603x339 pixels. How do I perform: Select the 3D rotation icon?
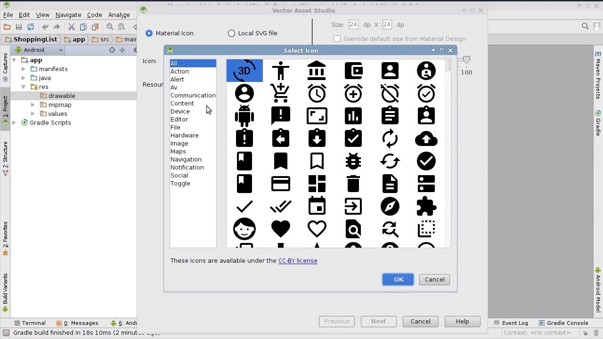pos(244,71)
